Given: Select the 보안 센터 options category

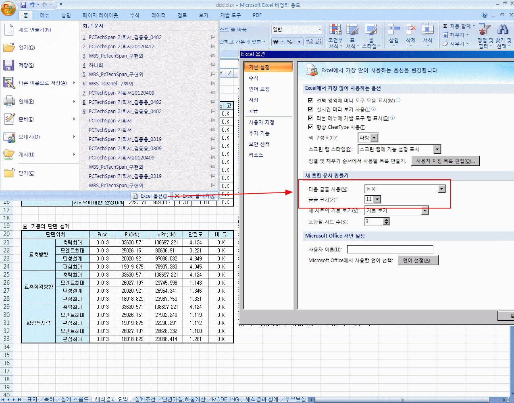Looking at the screenshot, I should tap(268, 144).
